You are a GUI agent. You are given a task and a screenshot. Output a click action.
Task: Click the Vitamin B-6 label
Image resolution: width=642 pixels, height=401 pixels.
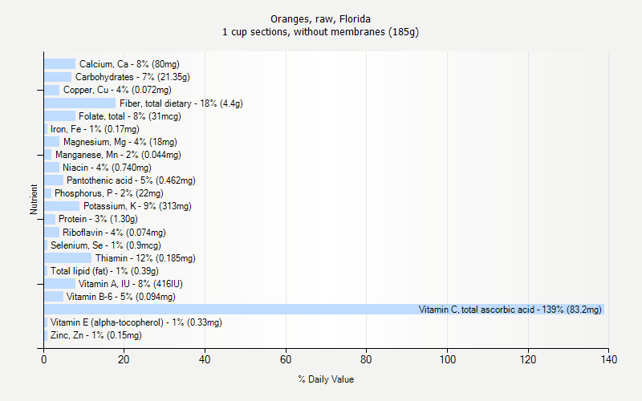[120, 297]
